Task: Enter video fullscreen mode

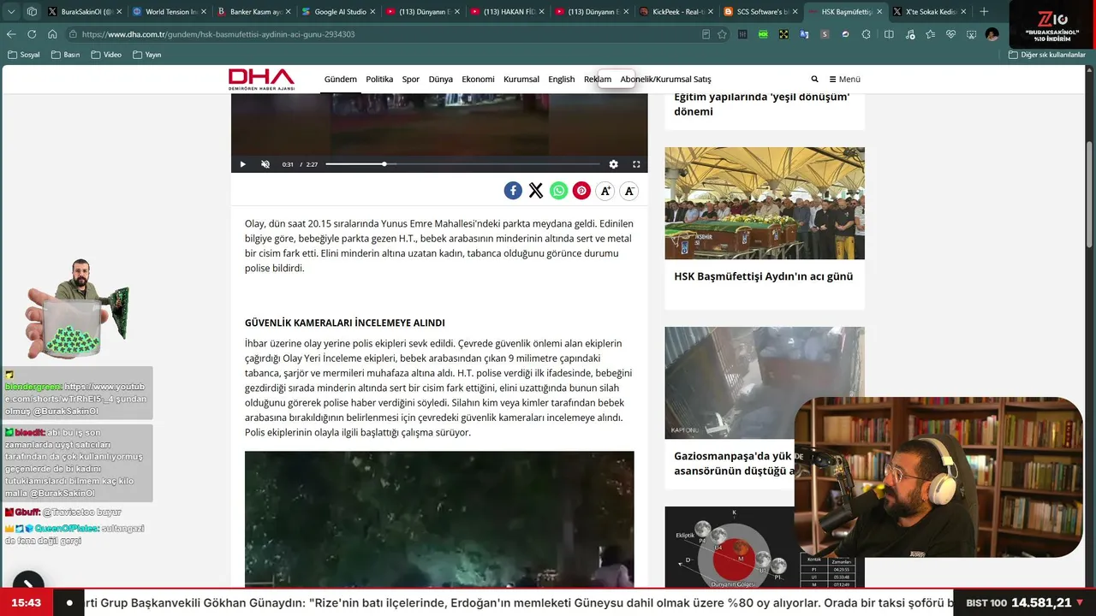Action: click(x=636, y=164)
